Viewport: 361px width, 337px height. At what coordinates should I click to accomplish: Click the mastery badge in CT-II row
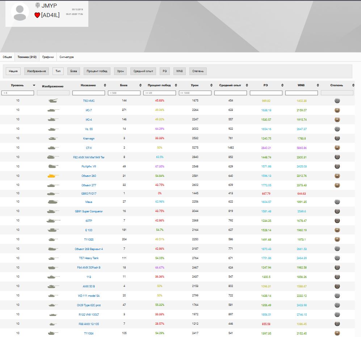pyautogui.click(x=337, y=147)
